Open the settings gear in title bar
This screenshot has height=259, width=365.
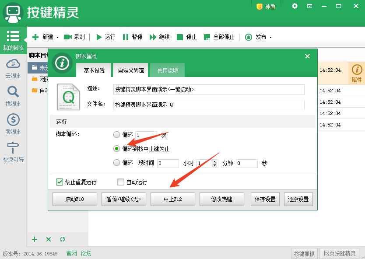[x=295, y=6]
